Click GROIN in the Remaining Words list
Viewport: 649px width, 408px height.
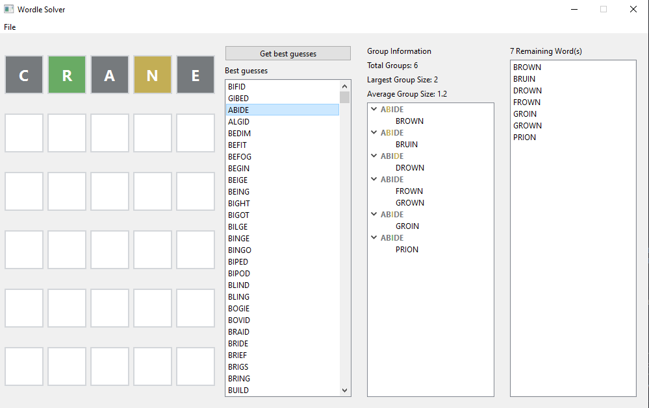573,114
